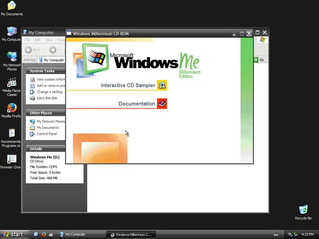This screenshot has height=239, width=319.
Task: Open My Network Places under Other Places
Action: click(x=51, y=121)
